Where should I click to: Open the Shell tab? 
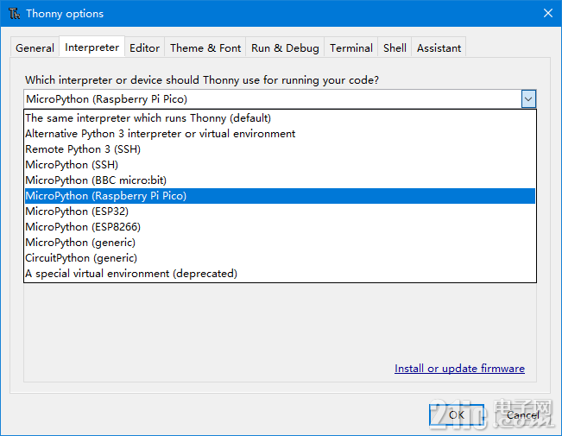coord(395,48)
